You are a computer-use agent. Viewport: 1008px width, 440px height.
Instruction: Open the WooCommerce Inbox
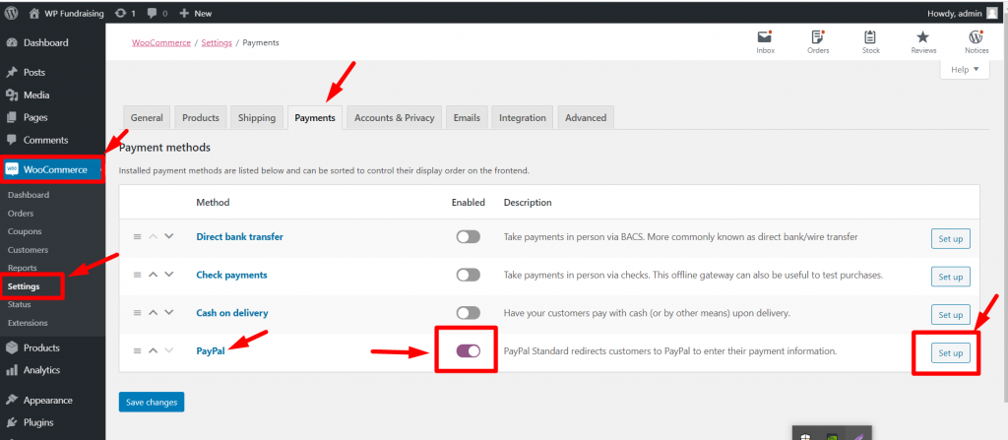(765, 42)
